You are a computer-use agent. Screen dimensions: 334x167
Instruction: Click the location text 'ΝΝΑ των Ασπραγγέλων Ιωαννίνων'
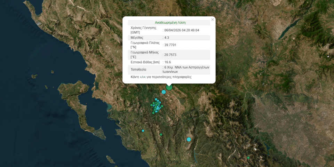(x=187, y=70)
